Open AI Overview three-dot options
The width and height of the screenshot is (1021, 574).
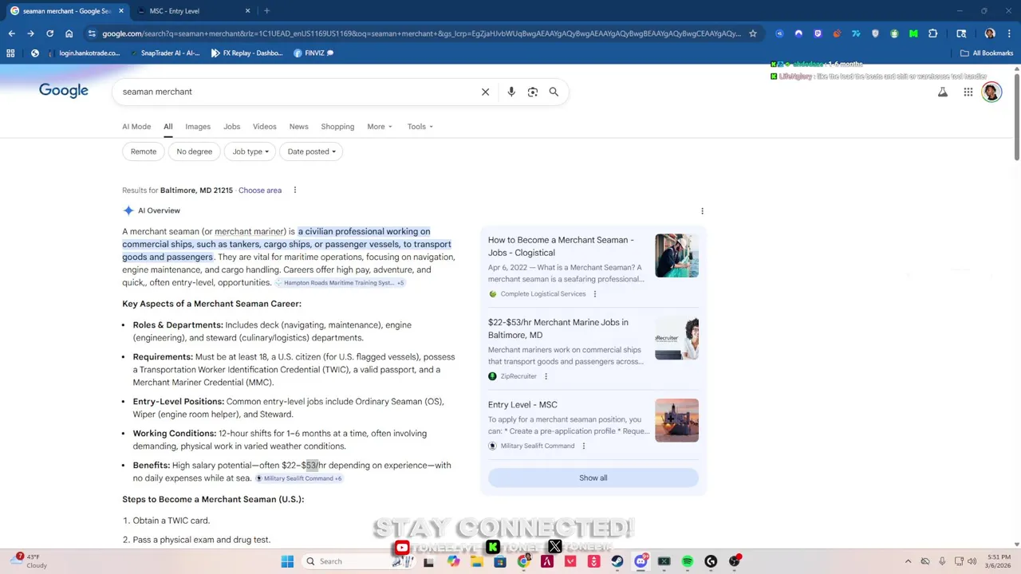[x=702, y=211]
